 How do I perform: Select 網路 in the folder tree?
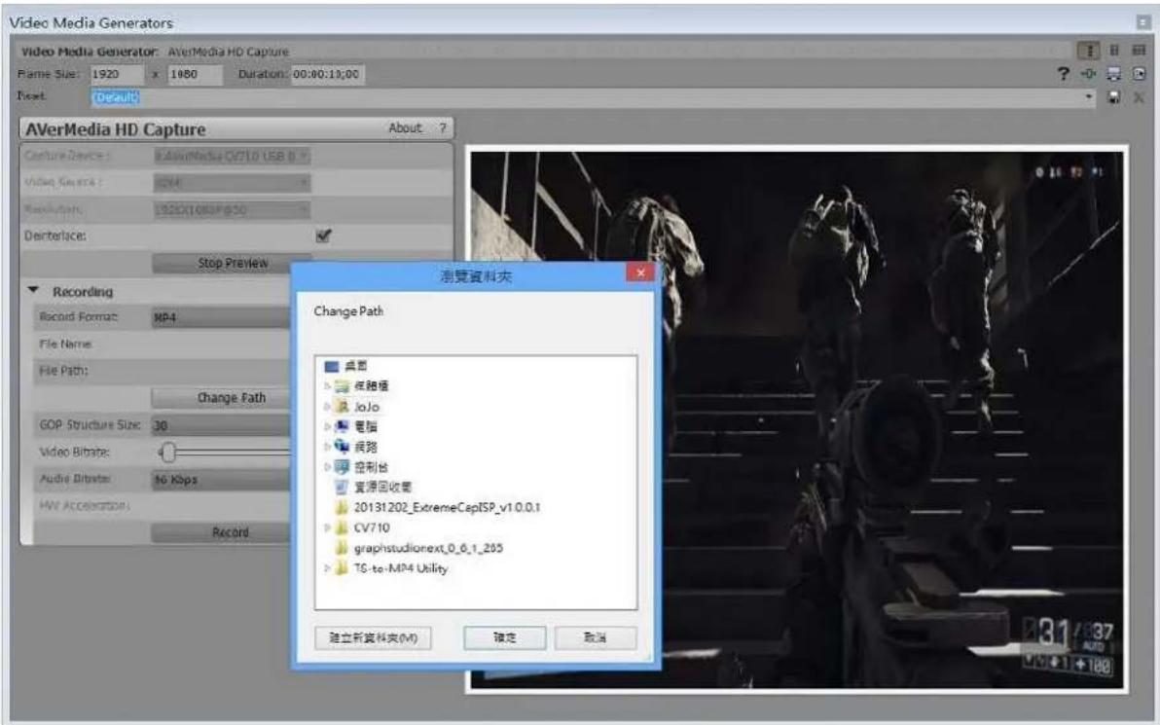coord(366,447)
